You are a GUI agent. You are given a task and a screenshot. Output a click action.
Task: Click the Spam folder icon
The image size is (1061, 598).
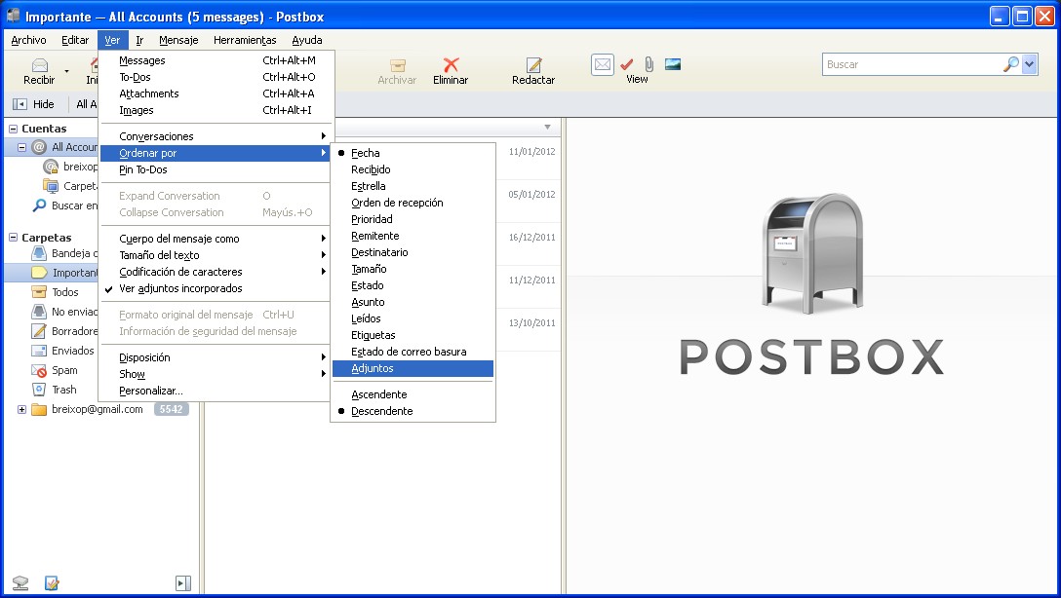tap(39, 370)
